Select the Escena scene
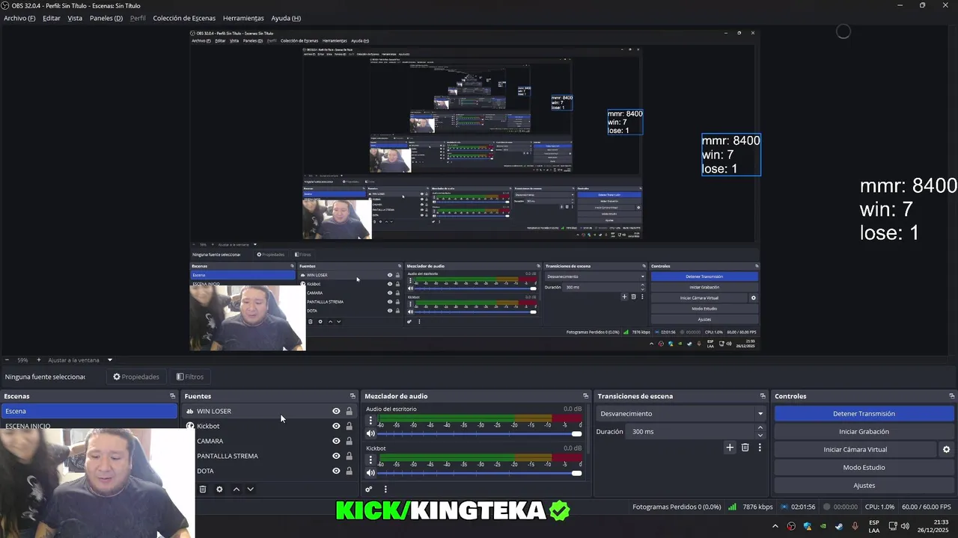958x538 pixels. 89,411
